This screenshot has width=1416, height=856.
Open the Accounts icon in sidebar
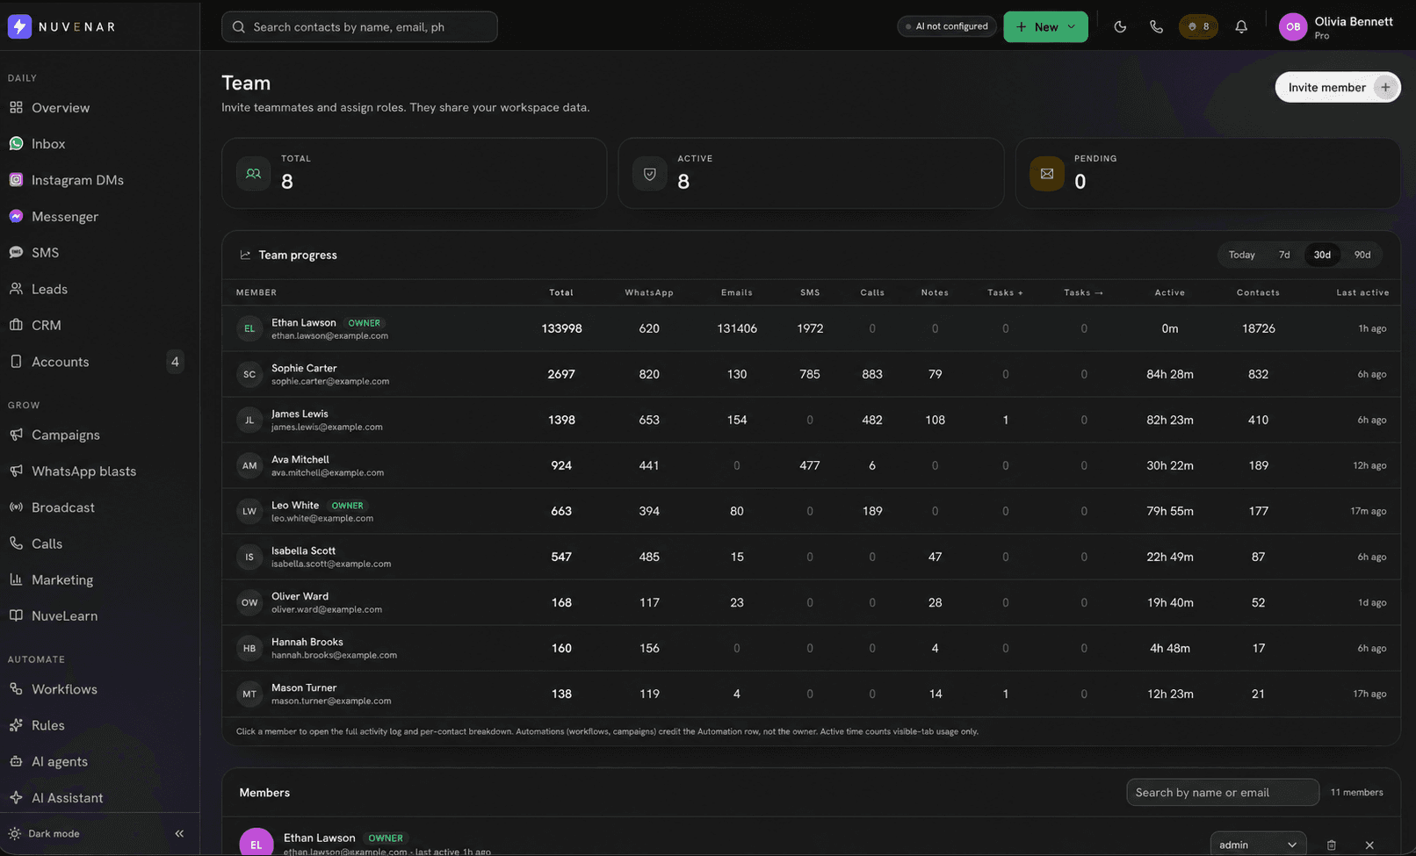click(x=16, y=362)
